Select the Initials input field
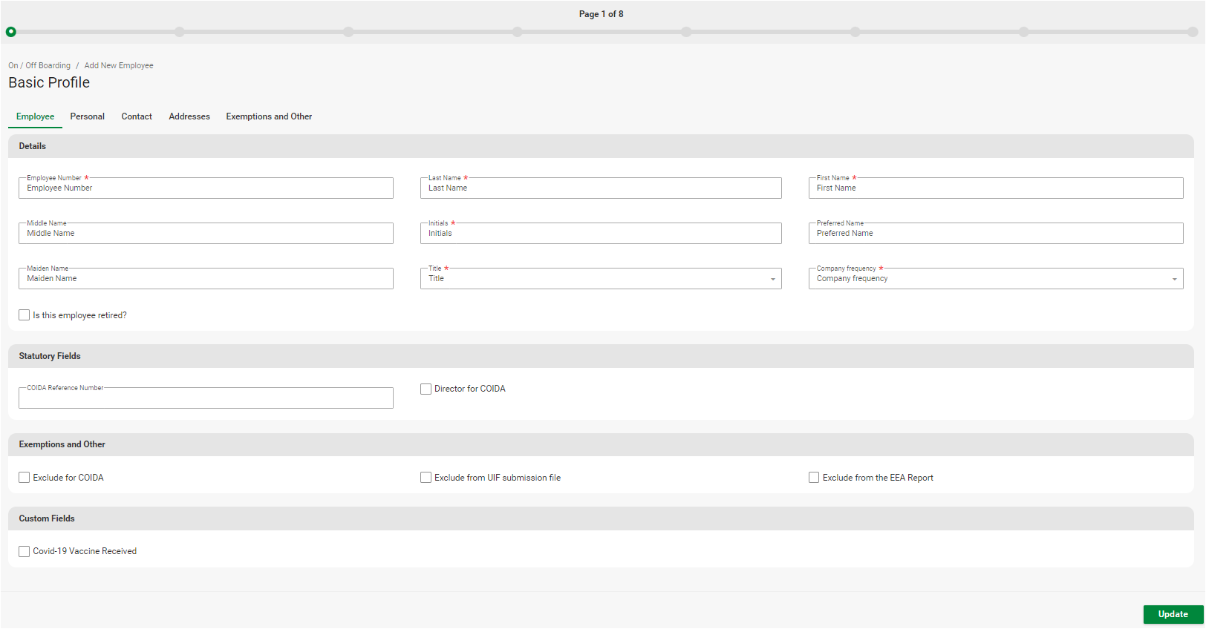This screenshot has height=629, width=1206. point(600,234)
